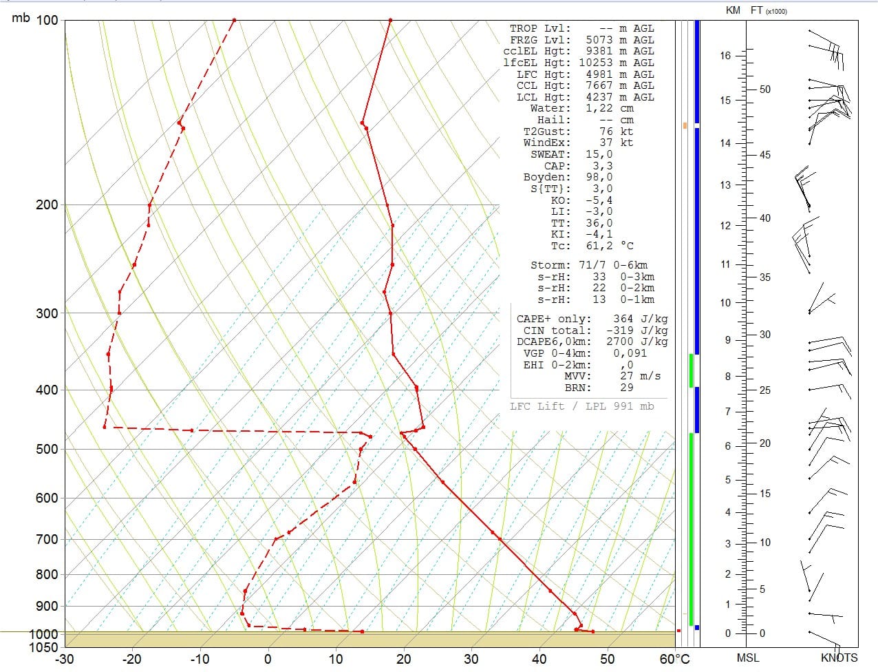Click the small orange marker beside the blue bar

coord(685,125)
